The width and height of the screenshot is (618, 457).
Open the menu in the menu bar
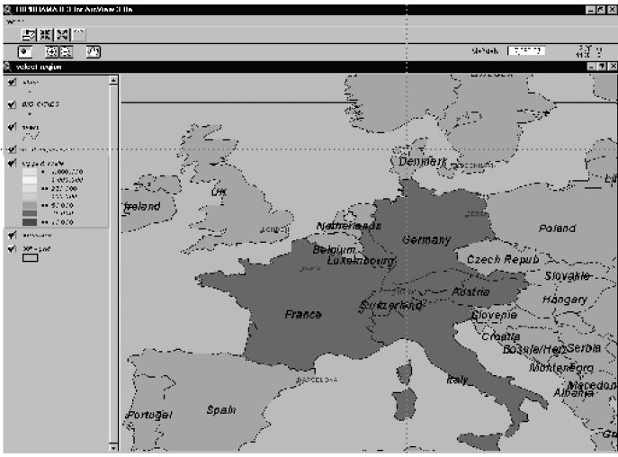[11, 21]
